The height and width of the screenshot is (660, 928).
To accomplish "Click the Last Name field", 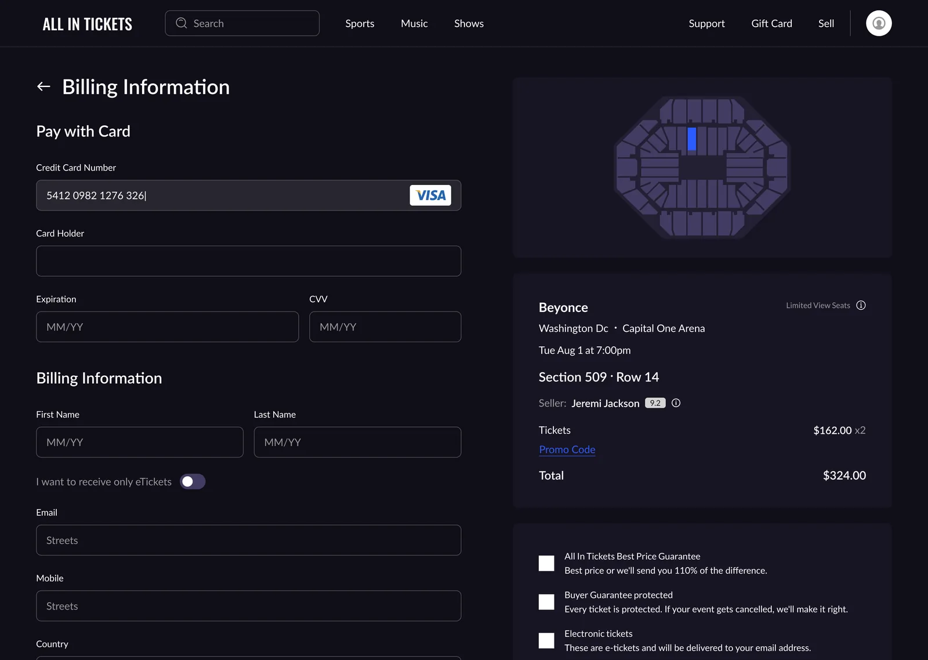I will 357,442.
